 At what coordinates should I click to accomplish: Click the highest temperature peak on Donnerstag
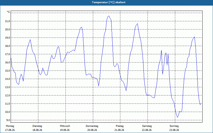tap(109, 16)
